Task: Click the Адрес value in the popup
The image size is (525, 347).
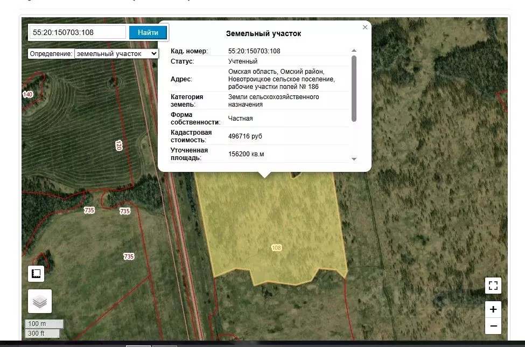Action: (x=281, y=79)
